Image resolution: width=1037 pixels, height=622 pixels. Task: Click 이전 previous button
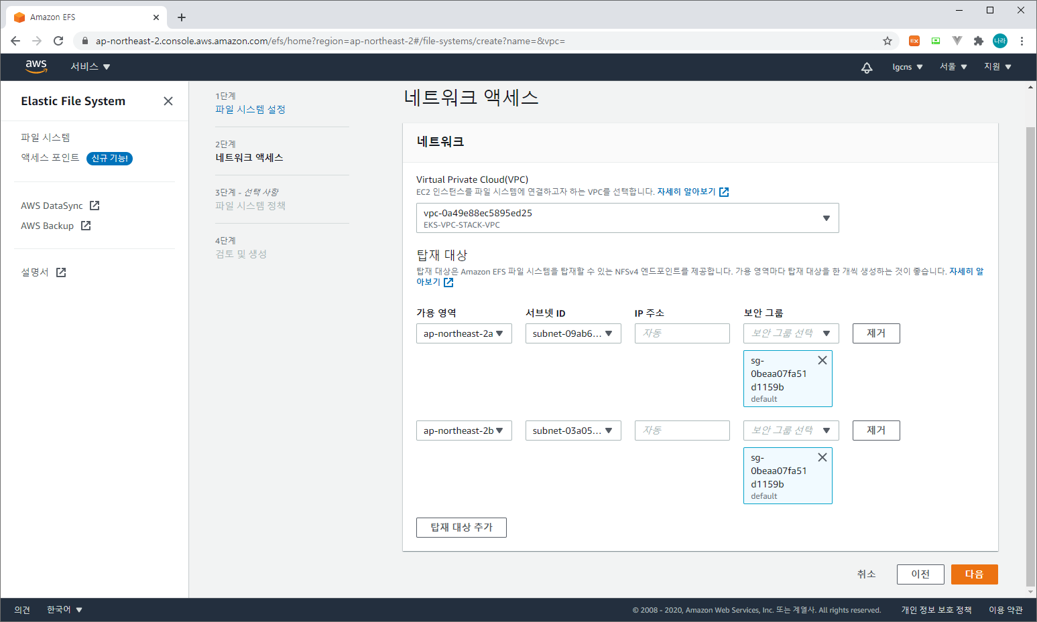tap(920, 574)
